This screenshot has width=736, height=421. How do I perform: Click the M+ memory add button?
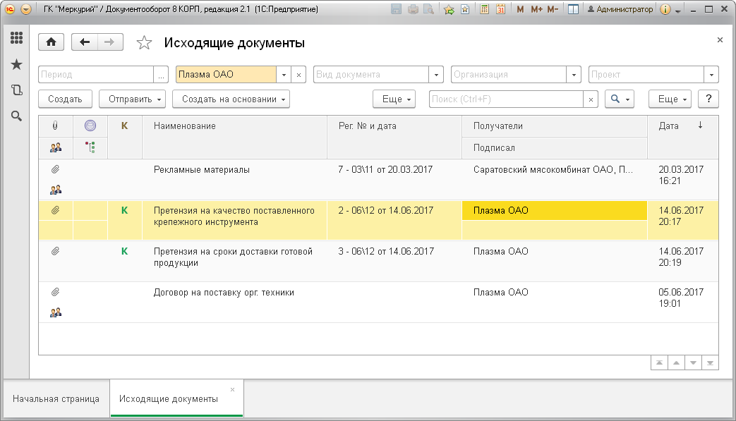[536, 9]
